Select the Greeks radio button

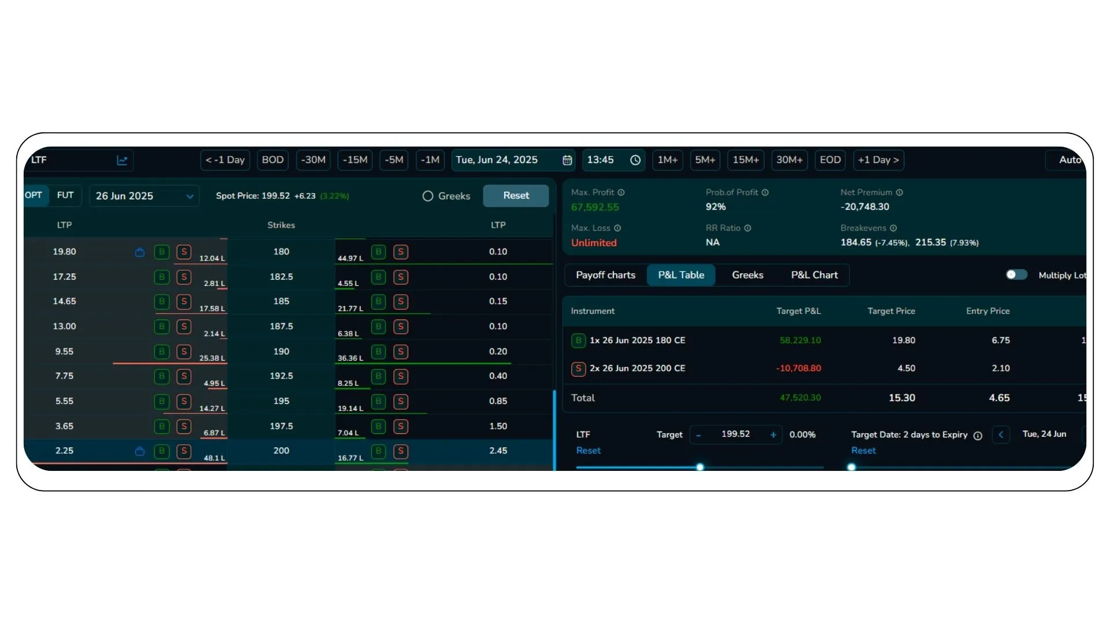pos(427,196)
